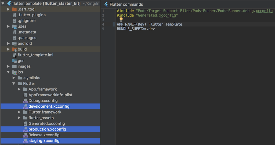The height and width of the screenshot is (145, 275).
Task: Click the staging.xcconfig file icon
Action: tap(25, 141)
